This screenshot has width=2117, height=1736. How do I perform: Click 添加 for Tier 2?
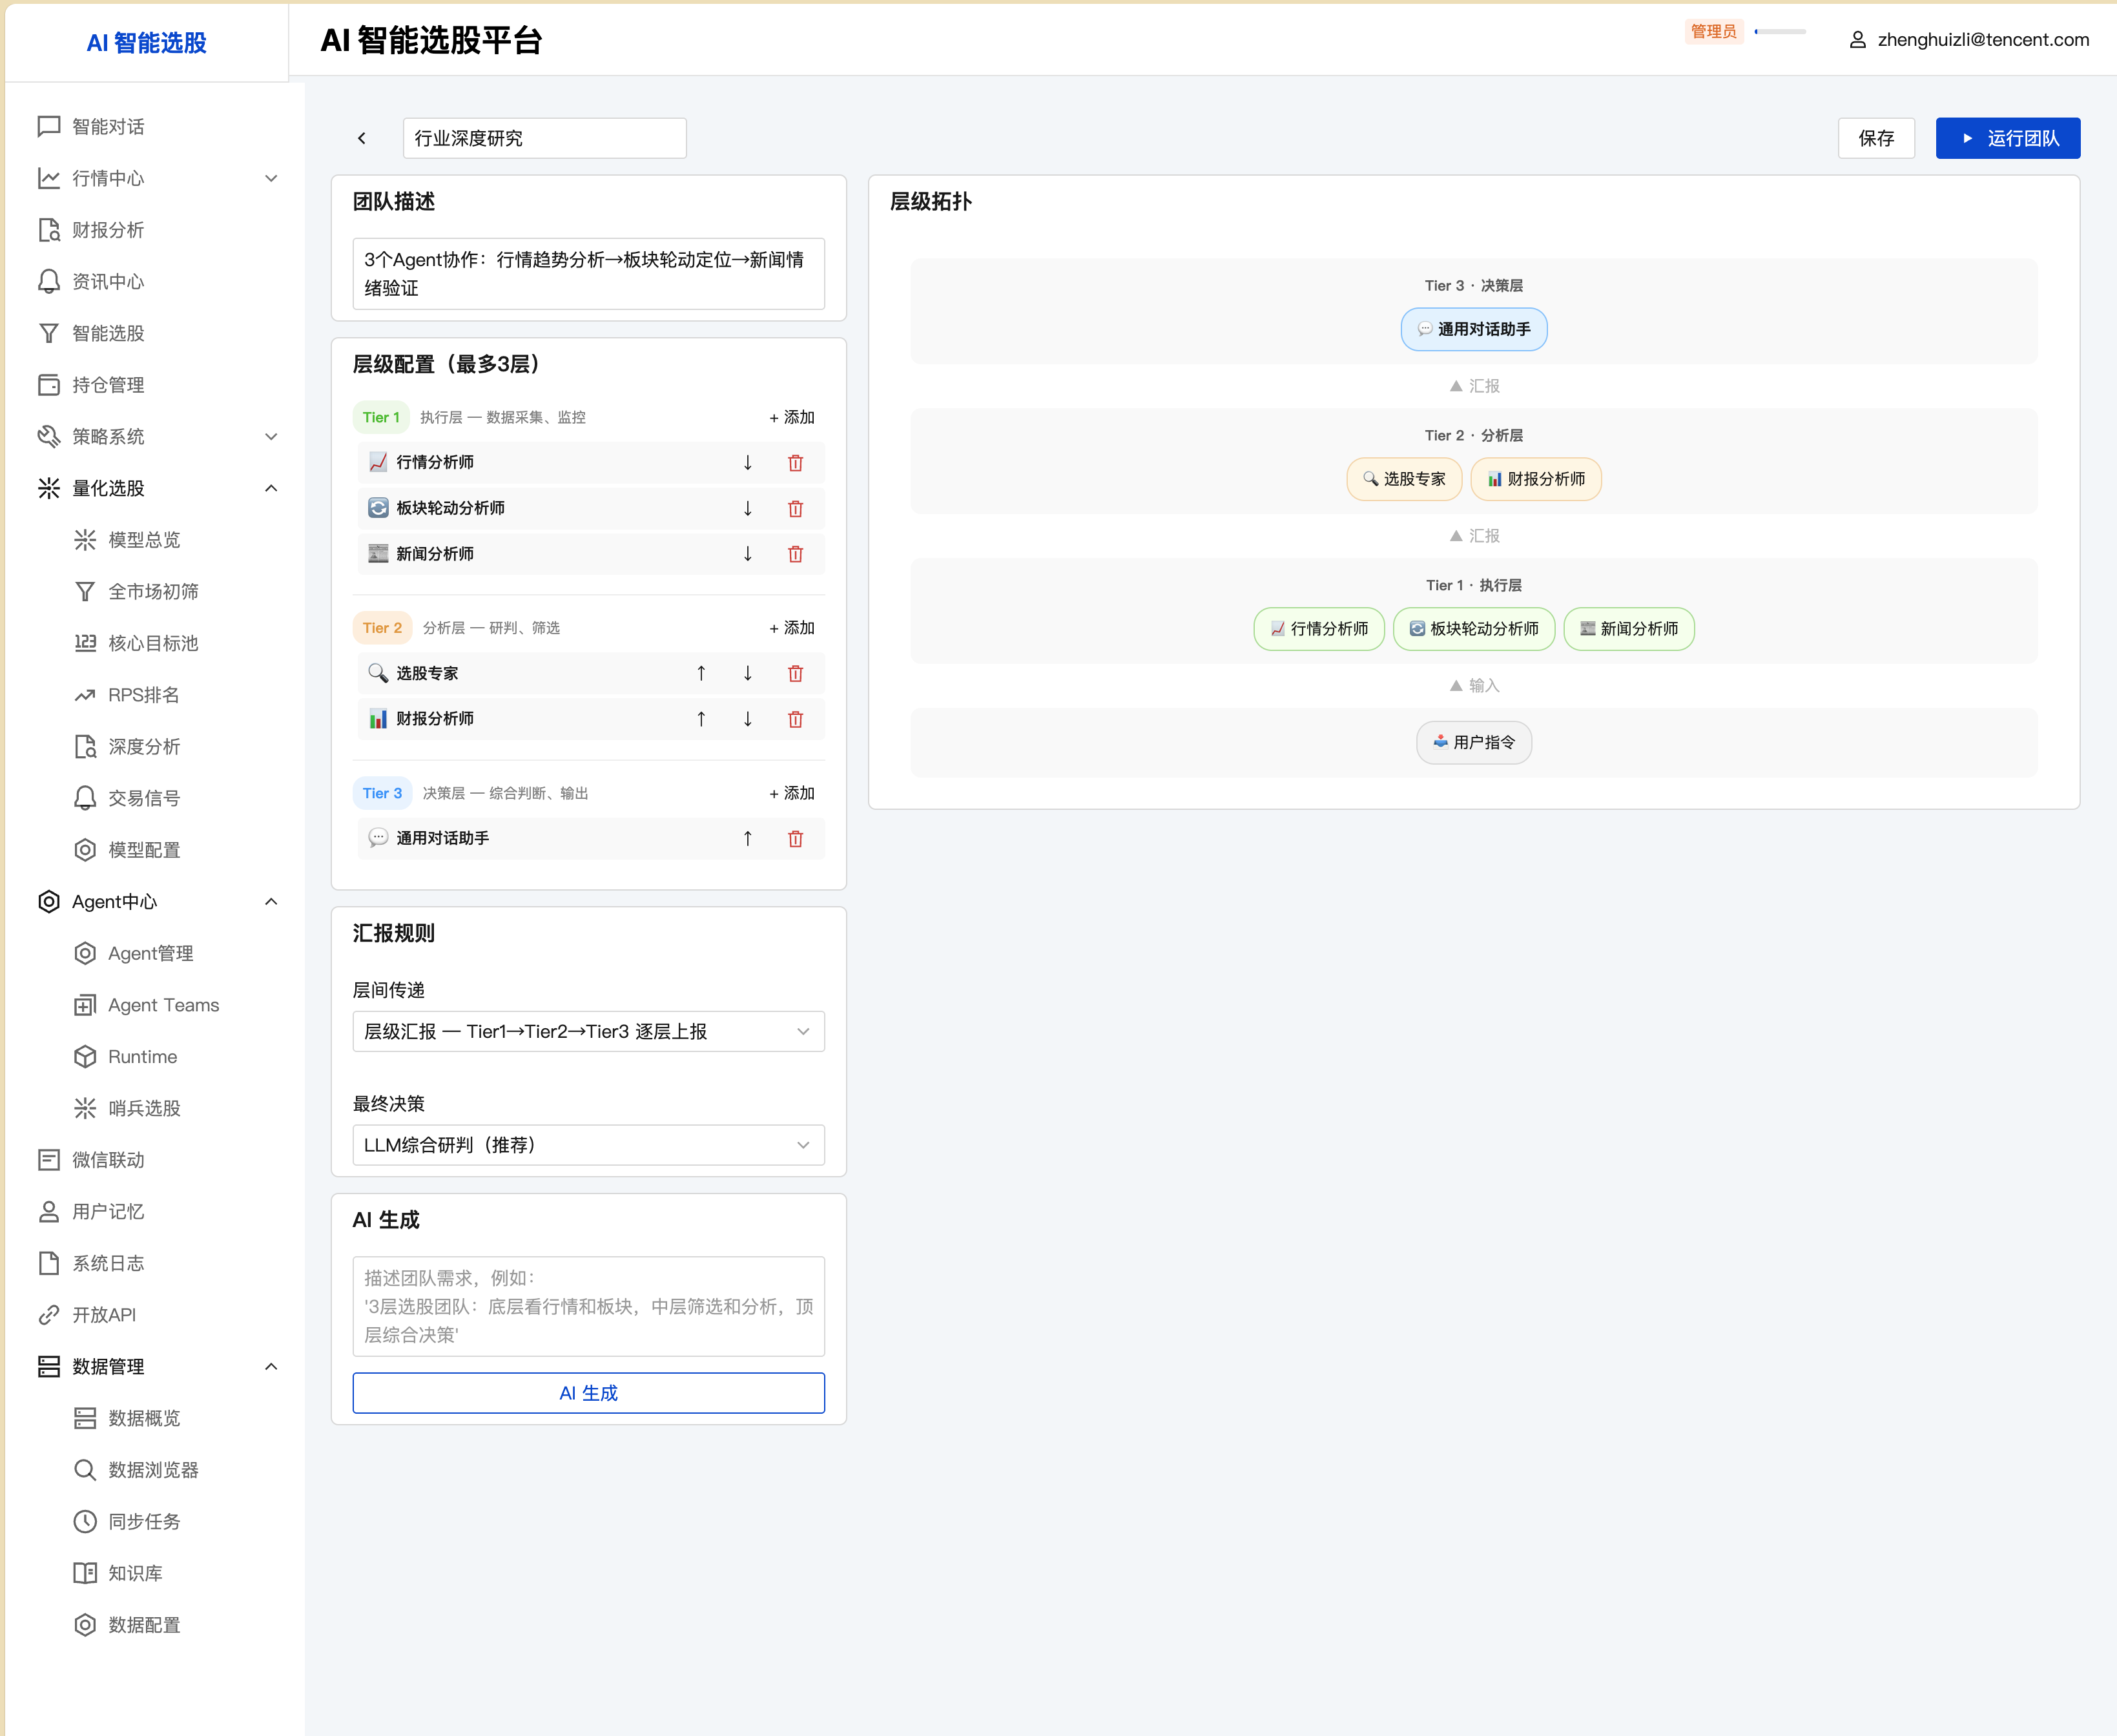[x=792, y=628]
